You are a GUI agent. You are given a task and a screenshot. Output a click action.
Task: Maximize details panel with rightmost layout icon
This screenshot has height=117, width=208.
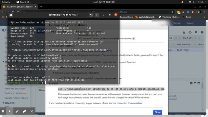pos(199,83)
